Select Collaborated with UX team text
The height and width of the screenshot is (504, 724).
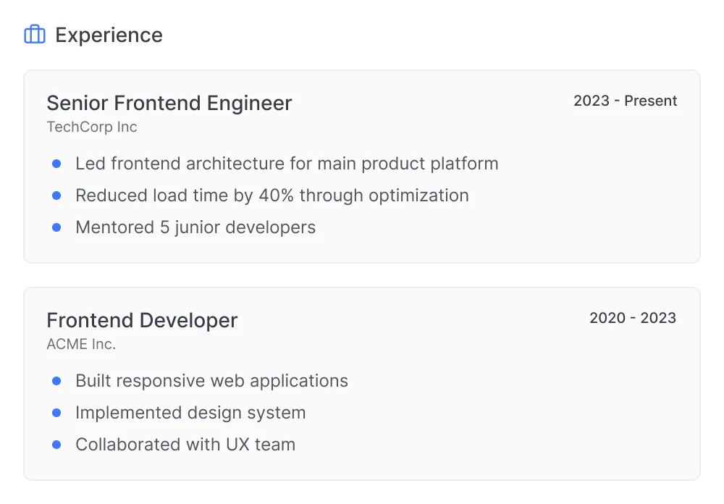click(185, 445)
